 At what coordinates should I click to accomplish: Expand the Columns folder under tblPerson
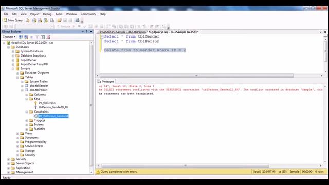pyautogui.click(x=27, y=95)
